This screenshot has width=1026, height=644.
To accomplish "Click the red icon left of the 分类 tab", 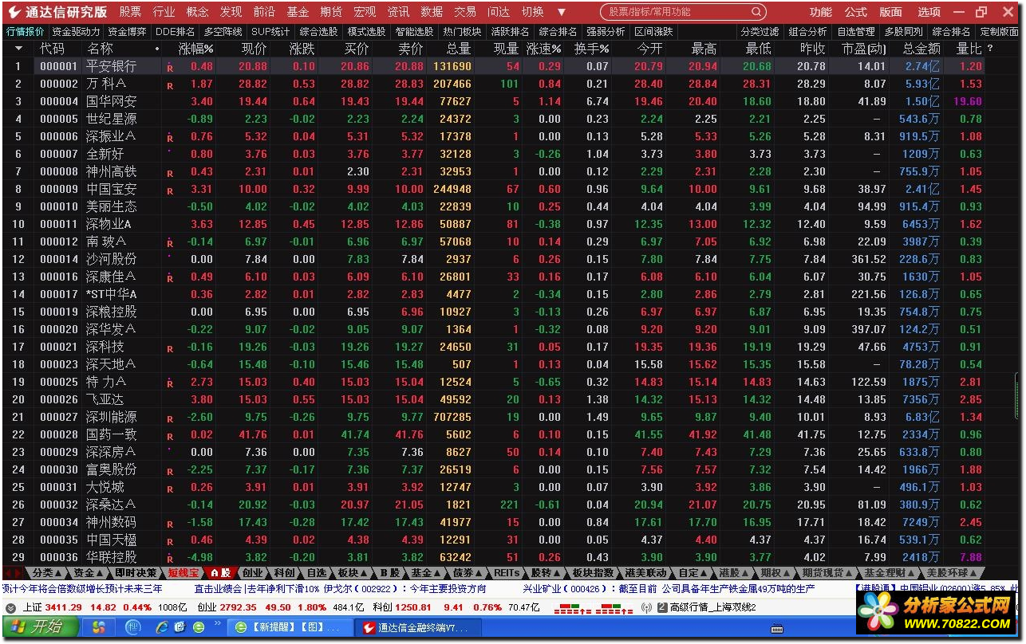I will point(12,572).
